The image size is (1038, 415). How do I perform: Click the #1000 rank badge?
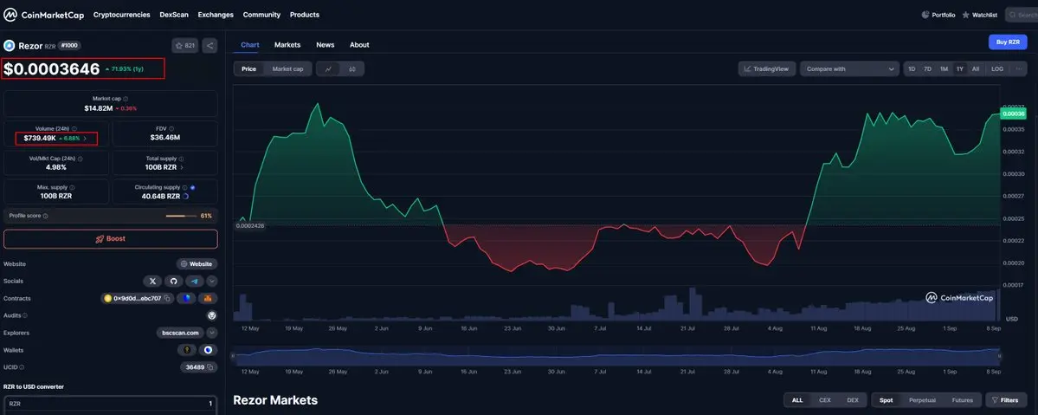coord(69,46)
